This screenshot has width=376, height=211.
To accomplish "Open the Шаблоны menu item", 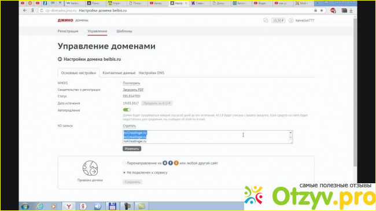I will [124, 31].
